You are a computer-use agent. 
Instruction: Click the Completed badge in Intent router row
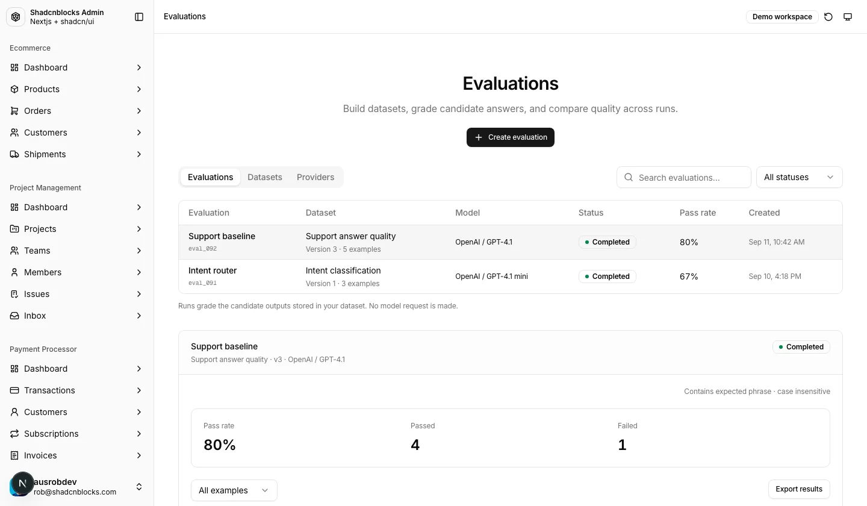point(607,276)
